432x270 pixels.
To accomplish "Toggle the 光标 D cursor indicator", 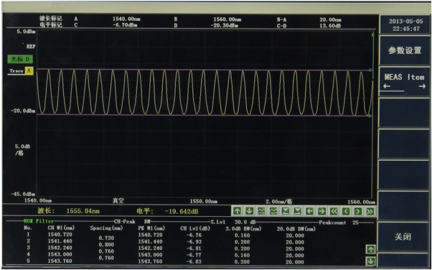I will [x=20, y=59].
